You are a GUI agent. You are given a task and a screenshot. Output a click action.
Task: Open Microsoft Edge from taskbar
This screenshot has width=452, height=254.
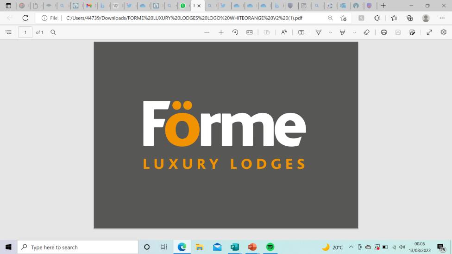[x=182, y=247]
